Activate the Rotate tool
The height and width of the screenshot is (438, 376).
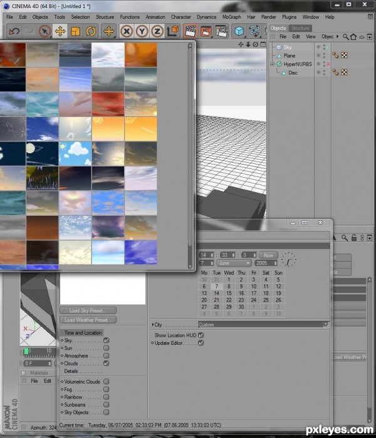(x=91, y=31)
